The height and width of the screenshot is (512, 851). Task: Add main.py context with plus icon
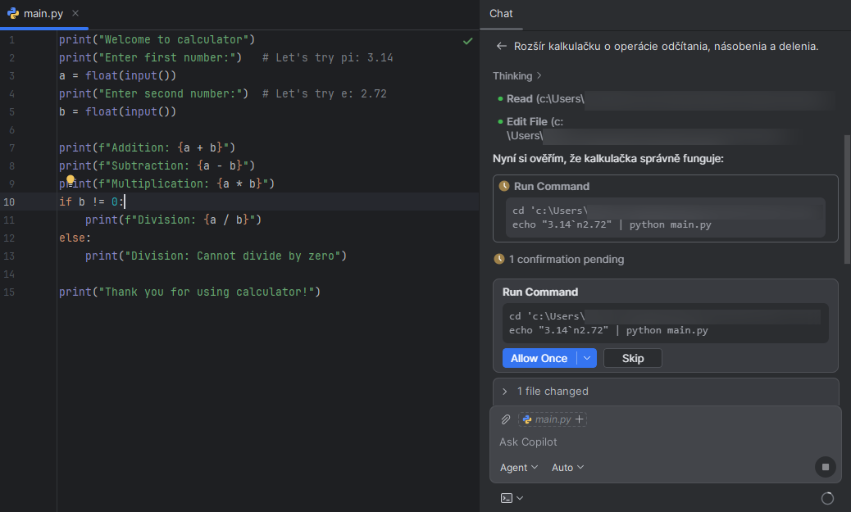pos(580,419)
